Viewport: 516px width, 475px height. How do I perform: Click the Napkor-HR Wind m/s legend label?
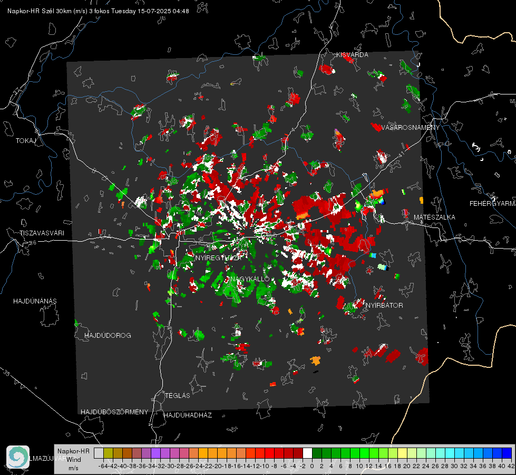[x=73, y=460]
